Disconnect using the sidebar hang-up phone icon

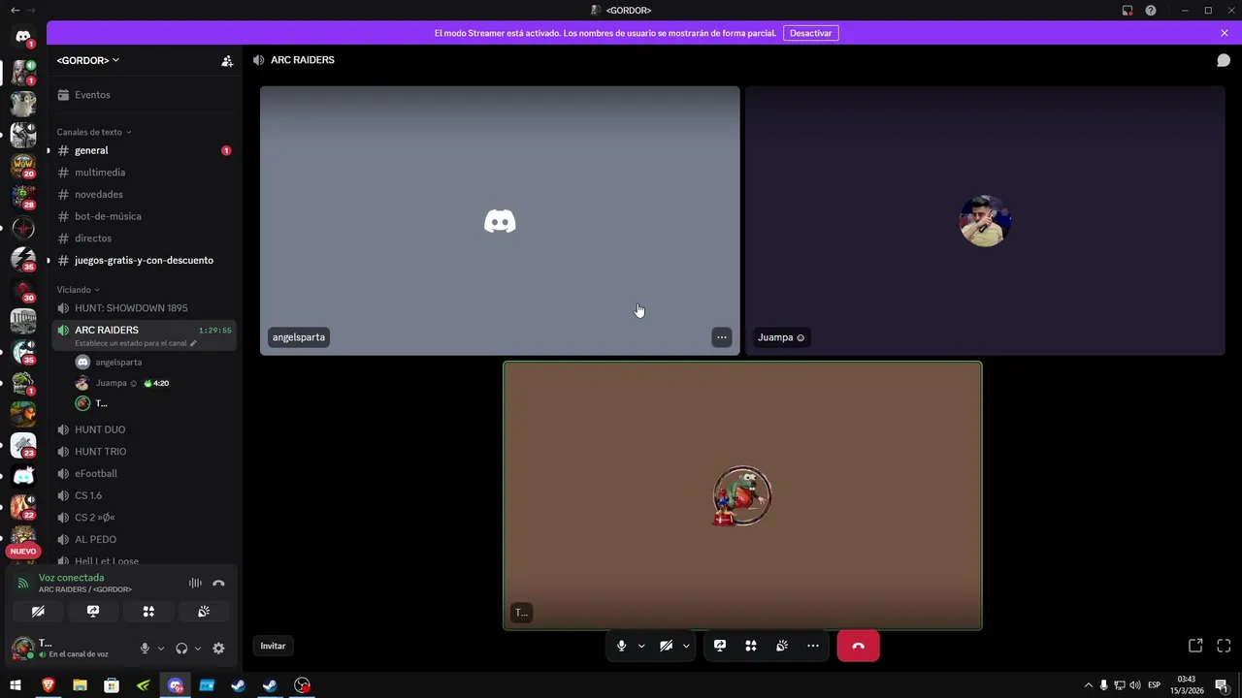tap(218, 583)
